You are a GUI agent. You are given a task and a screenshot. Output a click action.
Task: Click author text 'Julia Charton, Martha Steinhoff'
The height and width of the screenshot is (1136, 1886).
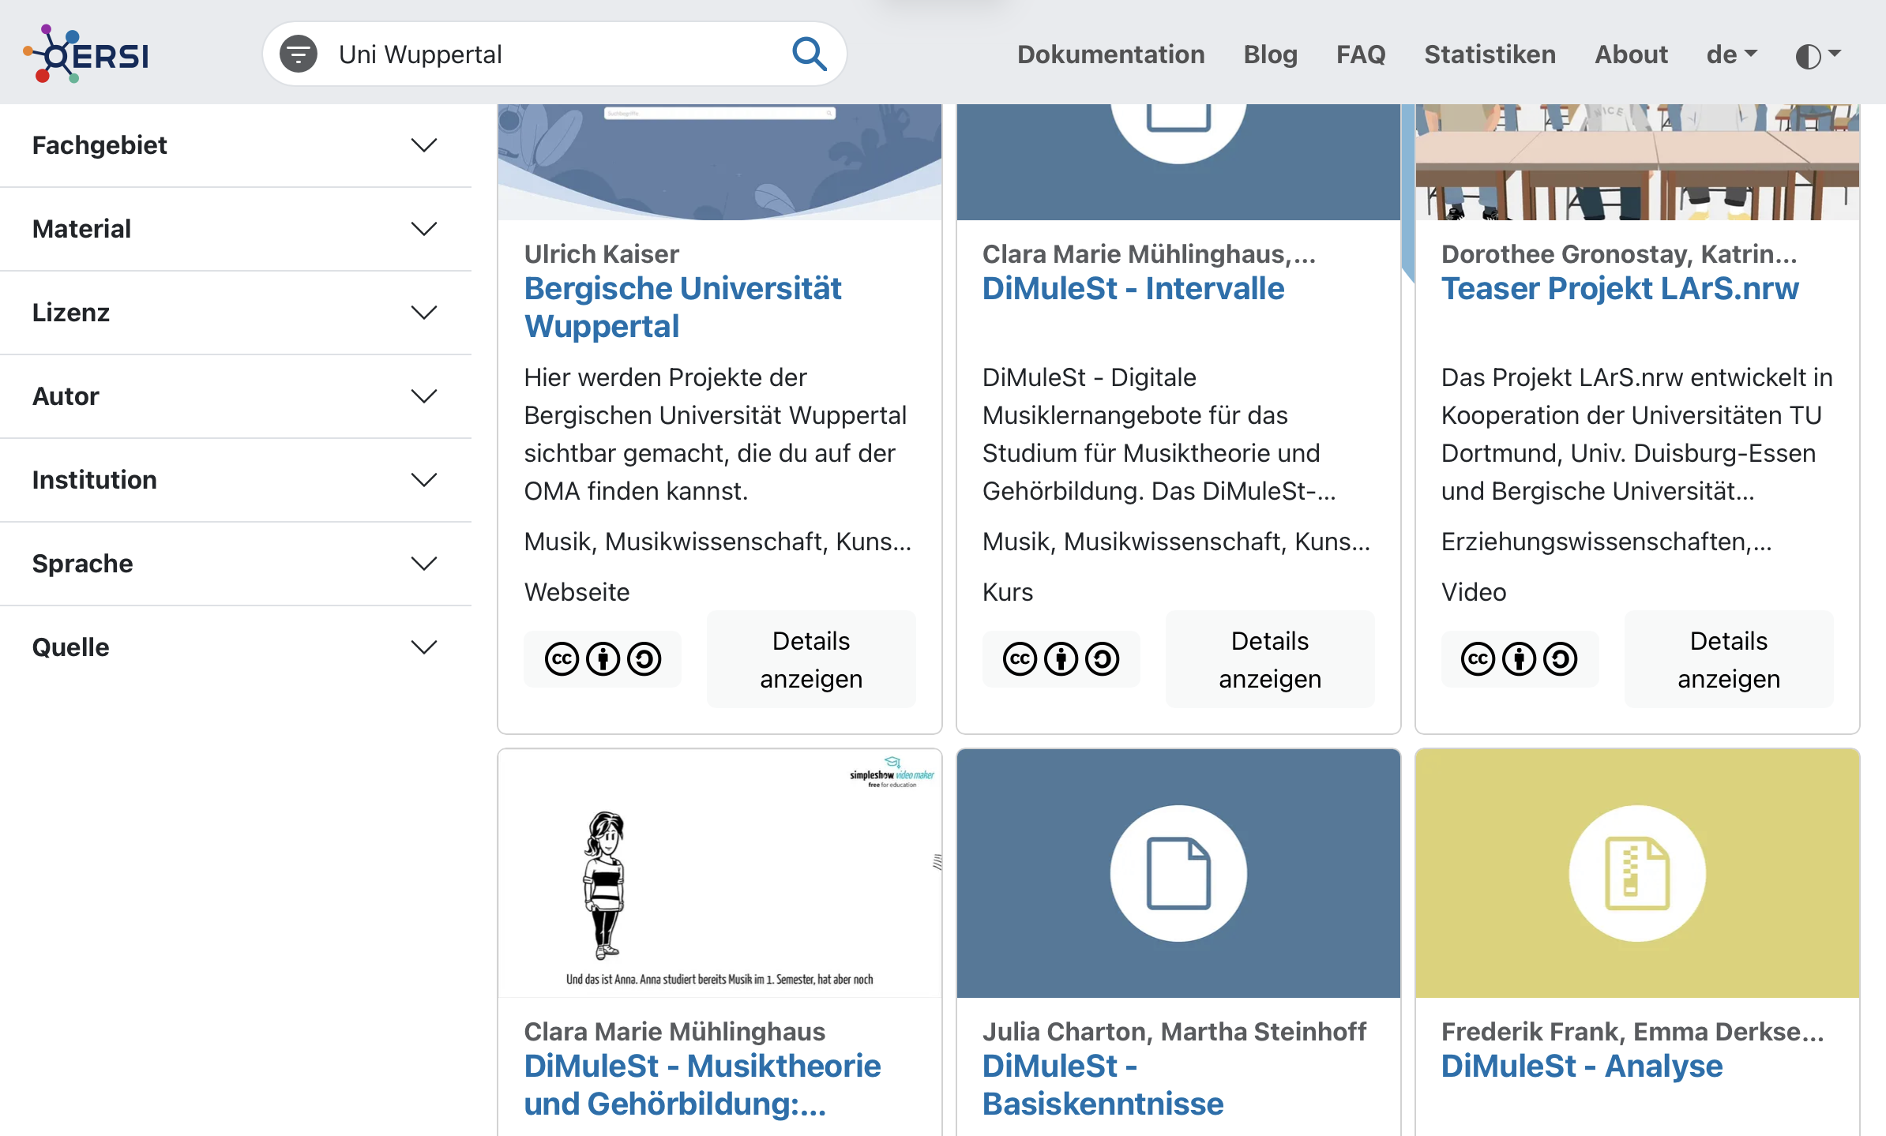pyautogui.click(x=1174, y=1031)
